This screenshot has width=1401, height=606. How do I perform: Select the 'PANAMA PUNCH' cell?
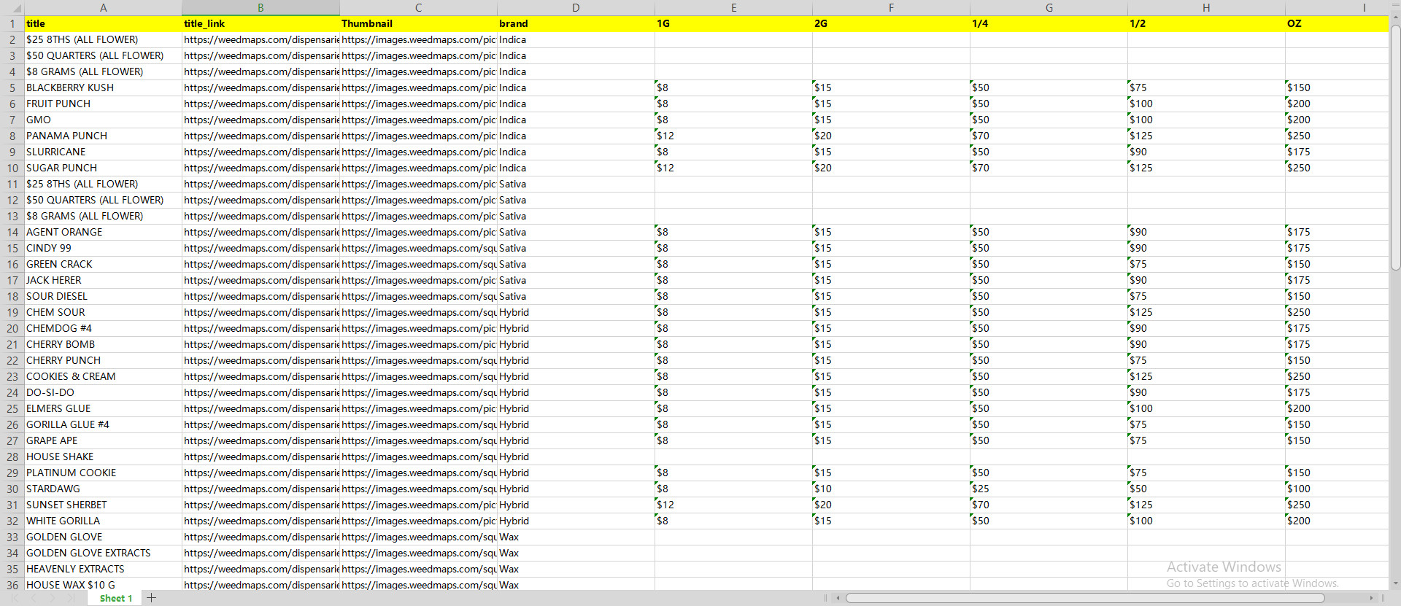(103, 136)
